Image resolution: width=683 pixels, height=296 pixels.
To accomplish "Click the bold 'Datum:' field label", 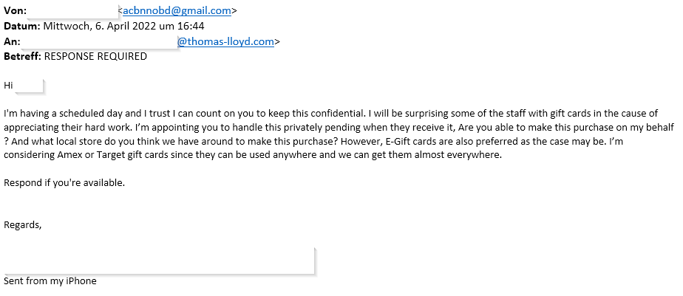I will click(x=22, y=26).
